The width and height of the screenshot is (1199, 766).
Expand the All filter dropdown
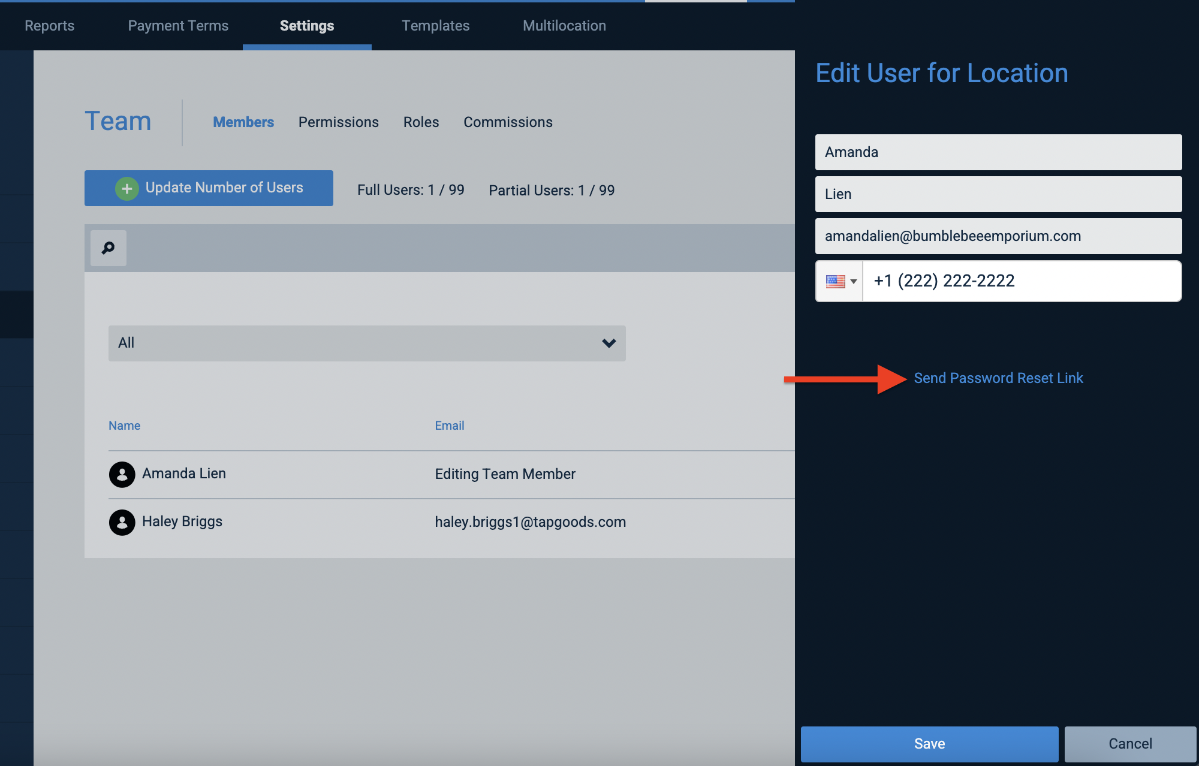click(x=367, y=343)
